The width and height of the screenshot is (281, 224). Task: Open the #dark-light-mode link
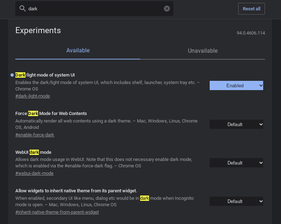pos(32,96)
